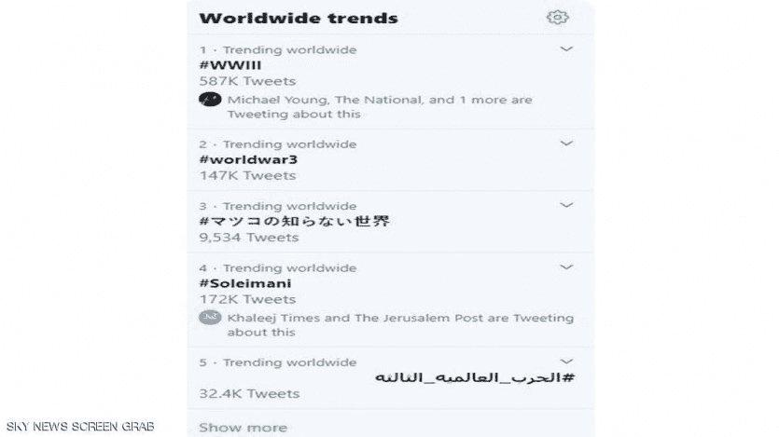This screenshot has height=437, width=779.
Task: Click the "Khaleej Times and The Jerusalem Post" text
Action: coord(355,318)
